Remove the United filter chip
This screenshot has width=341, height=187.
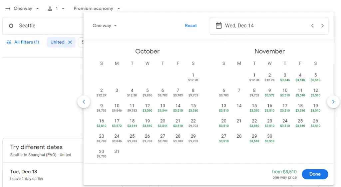pos(70,42)
